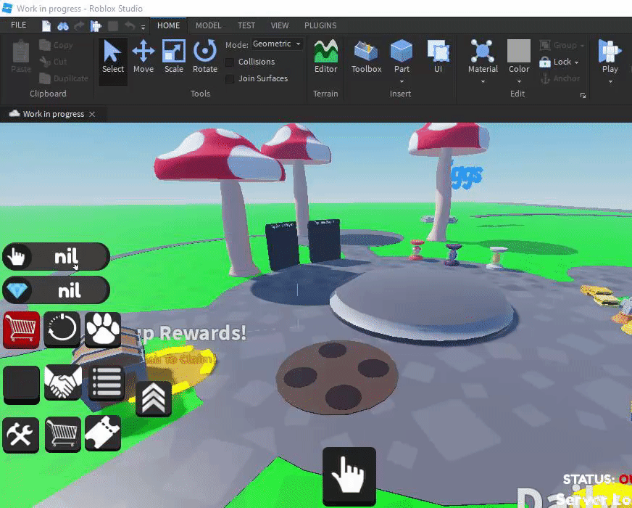632x508 pixels.
Task: Expand the Material dropdown arrow
Action: pyautogui.click(x=483, y=82)
